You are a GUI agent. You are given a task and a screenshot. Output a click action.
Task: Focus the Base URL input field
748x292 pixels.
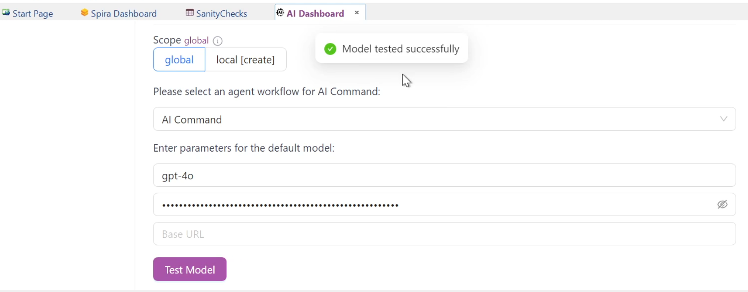[434, 234]
